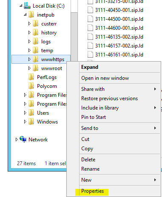162x197 pixels.
Task: Click file icon of 3111-40450-001.sip.ld
Action: click(90, 10)
